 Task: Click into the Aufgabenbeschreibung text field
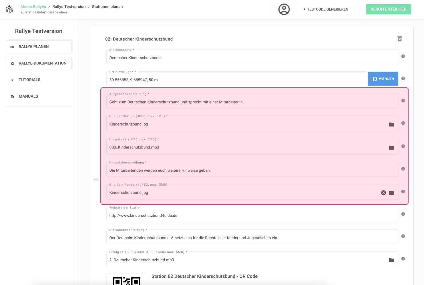(252, 101)
